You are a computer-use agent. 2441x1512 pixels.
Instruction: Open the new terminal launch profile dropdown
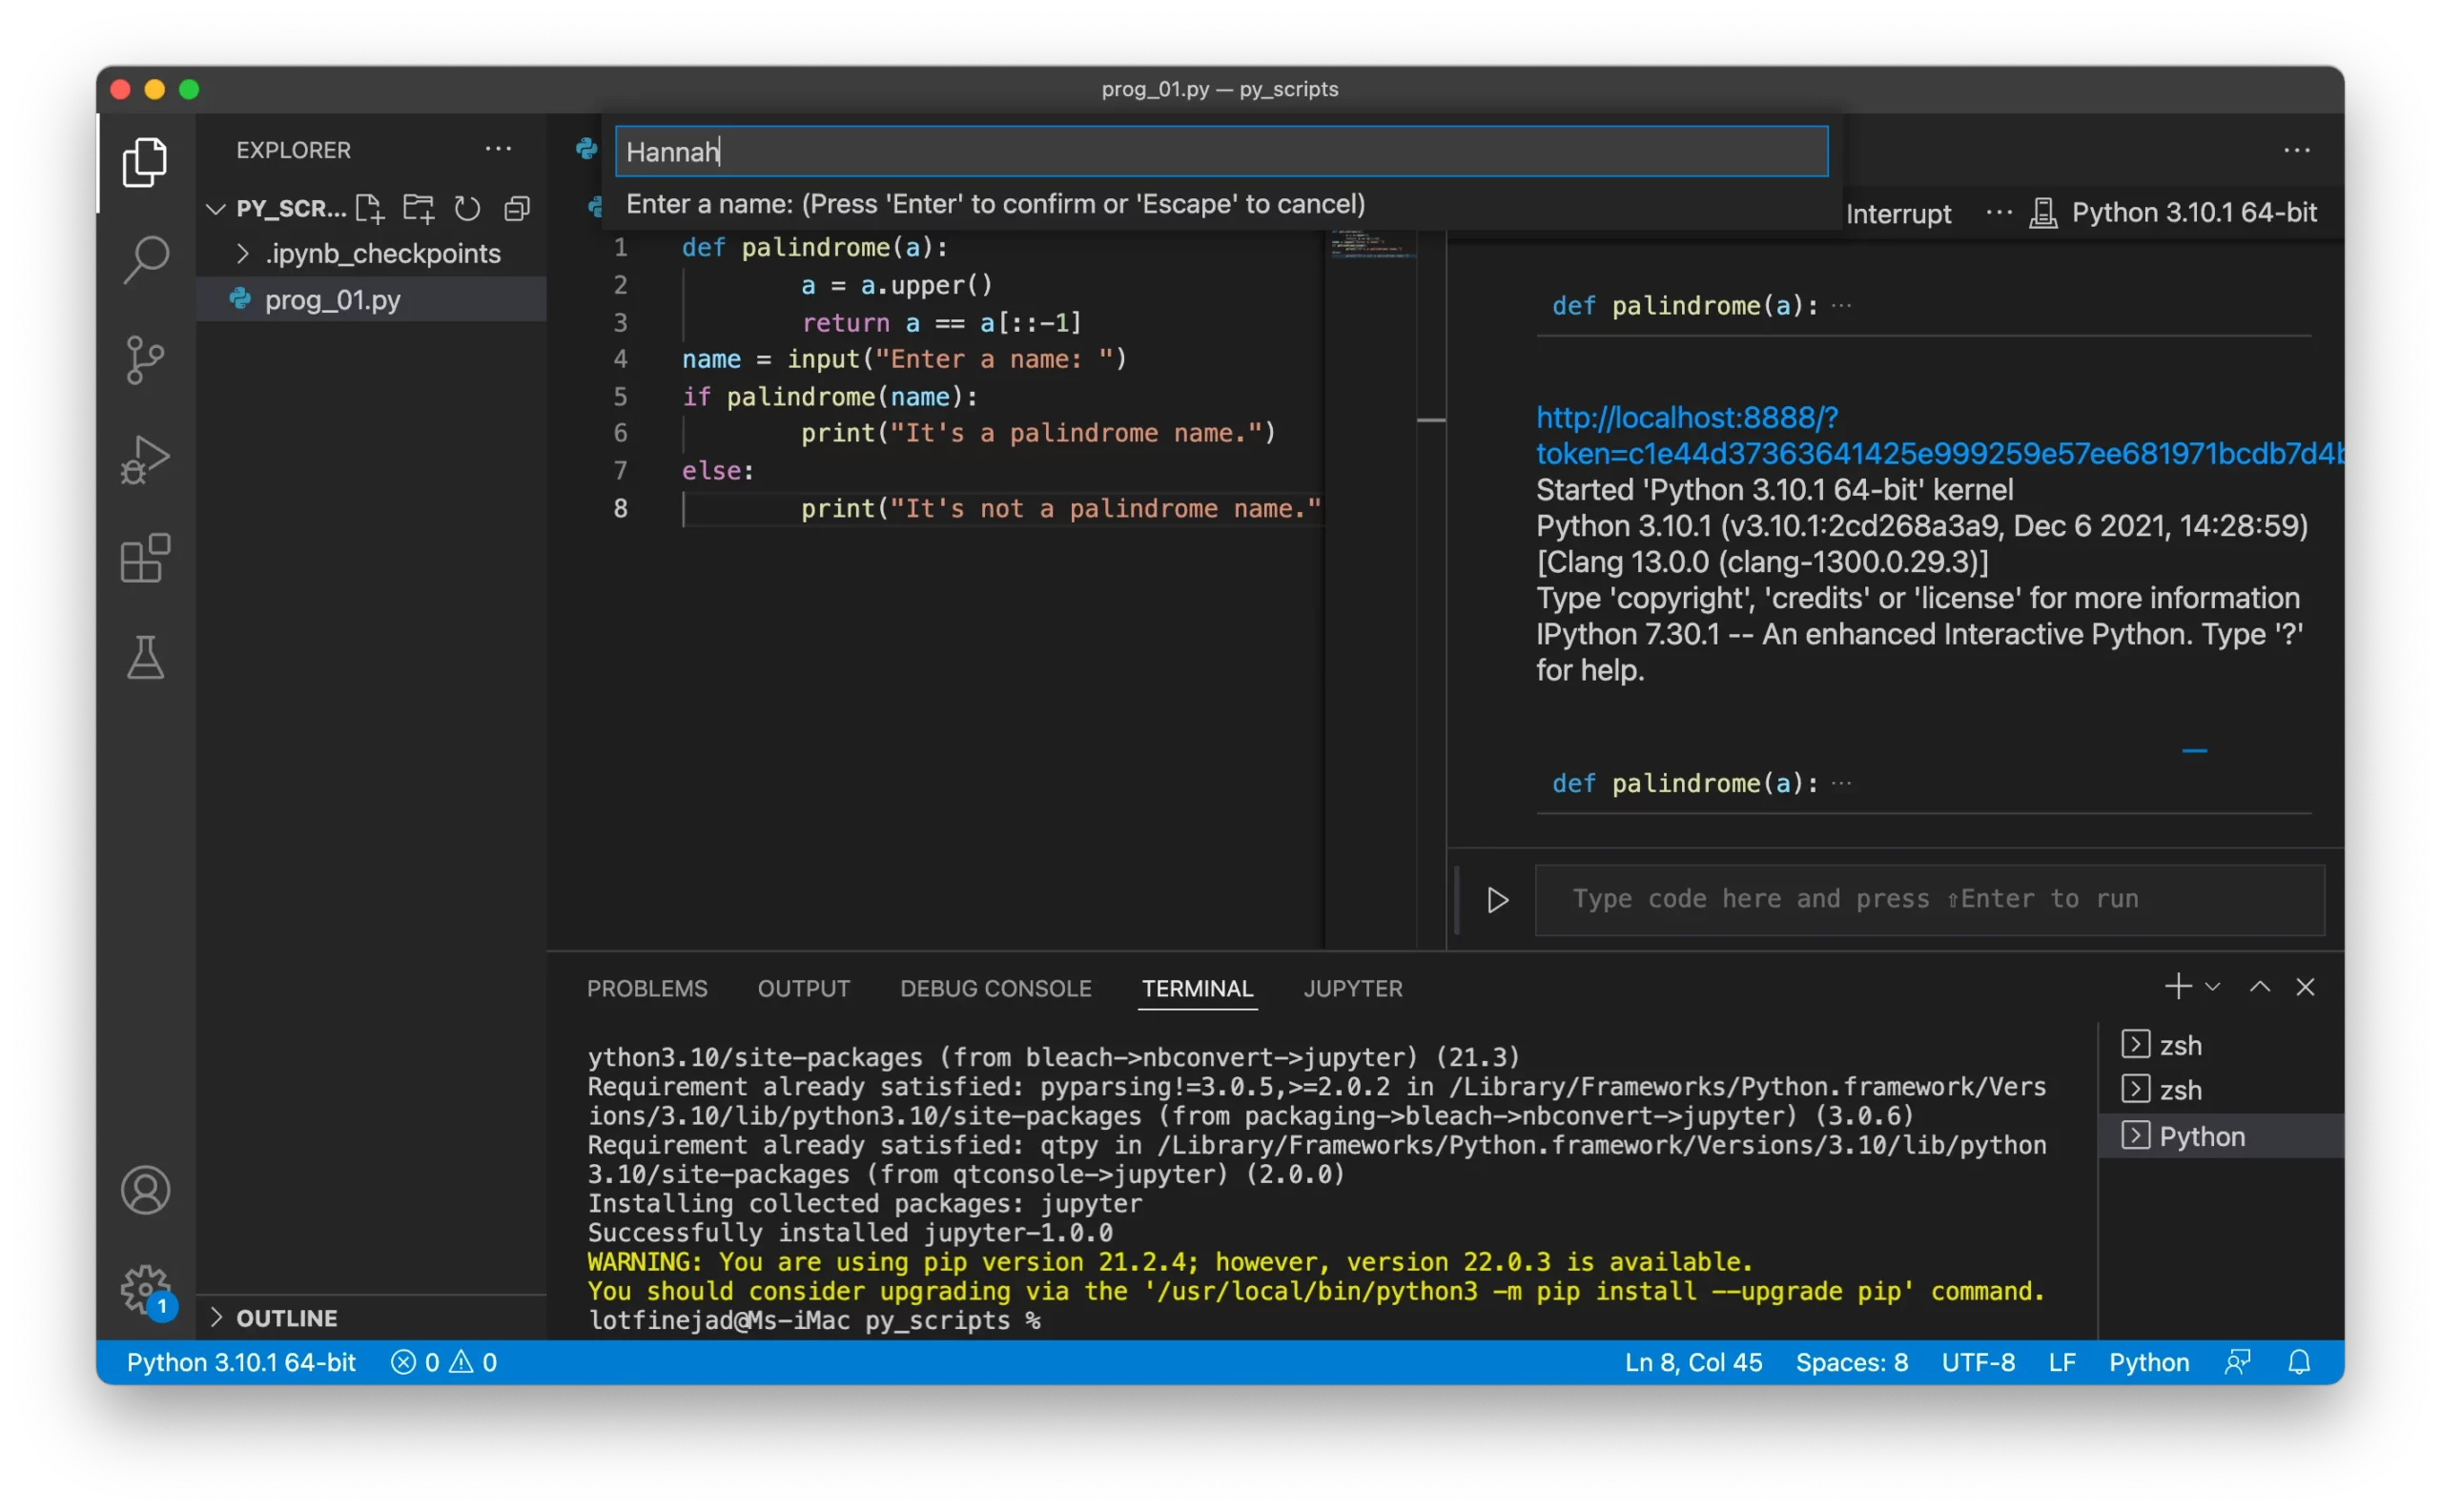[x=2213, y=988]
